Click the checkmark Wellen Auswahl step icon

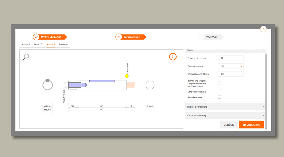pos(36,37)
